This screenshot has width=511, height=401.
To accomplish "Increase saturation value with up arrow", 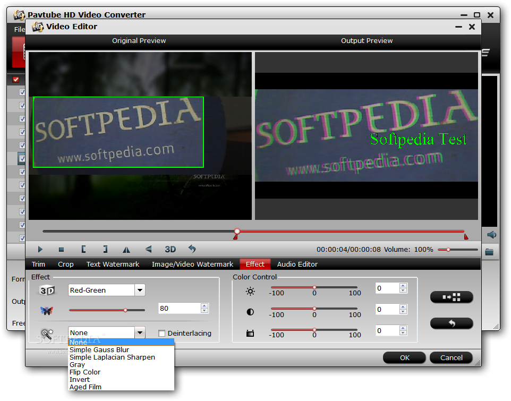I will coord(403,328).
